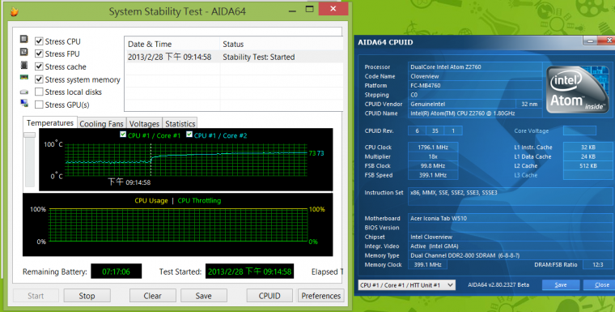Switch to the Temperatures tab

click(50, 123)
